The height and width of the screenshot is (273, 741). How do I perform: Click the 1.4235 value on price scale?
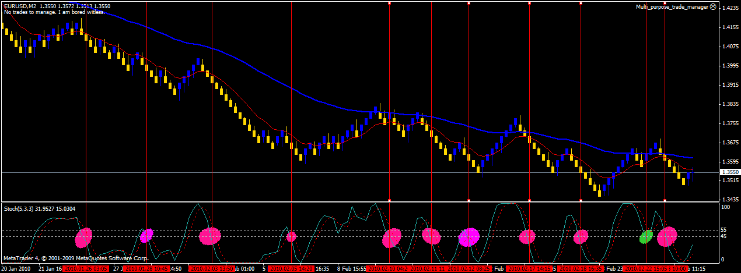[x=729, y=8]
